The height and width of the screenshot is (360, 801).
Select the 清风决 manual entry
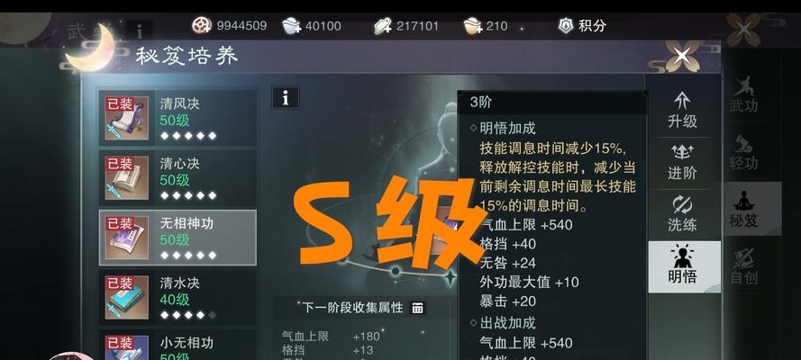(x=177, y=118)
